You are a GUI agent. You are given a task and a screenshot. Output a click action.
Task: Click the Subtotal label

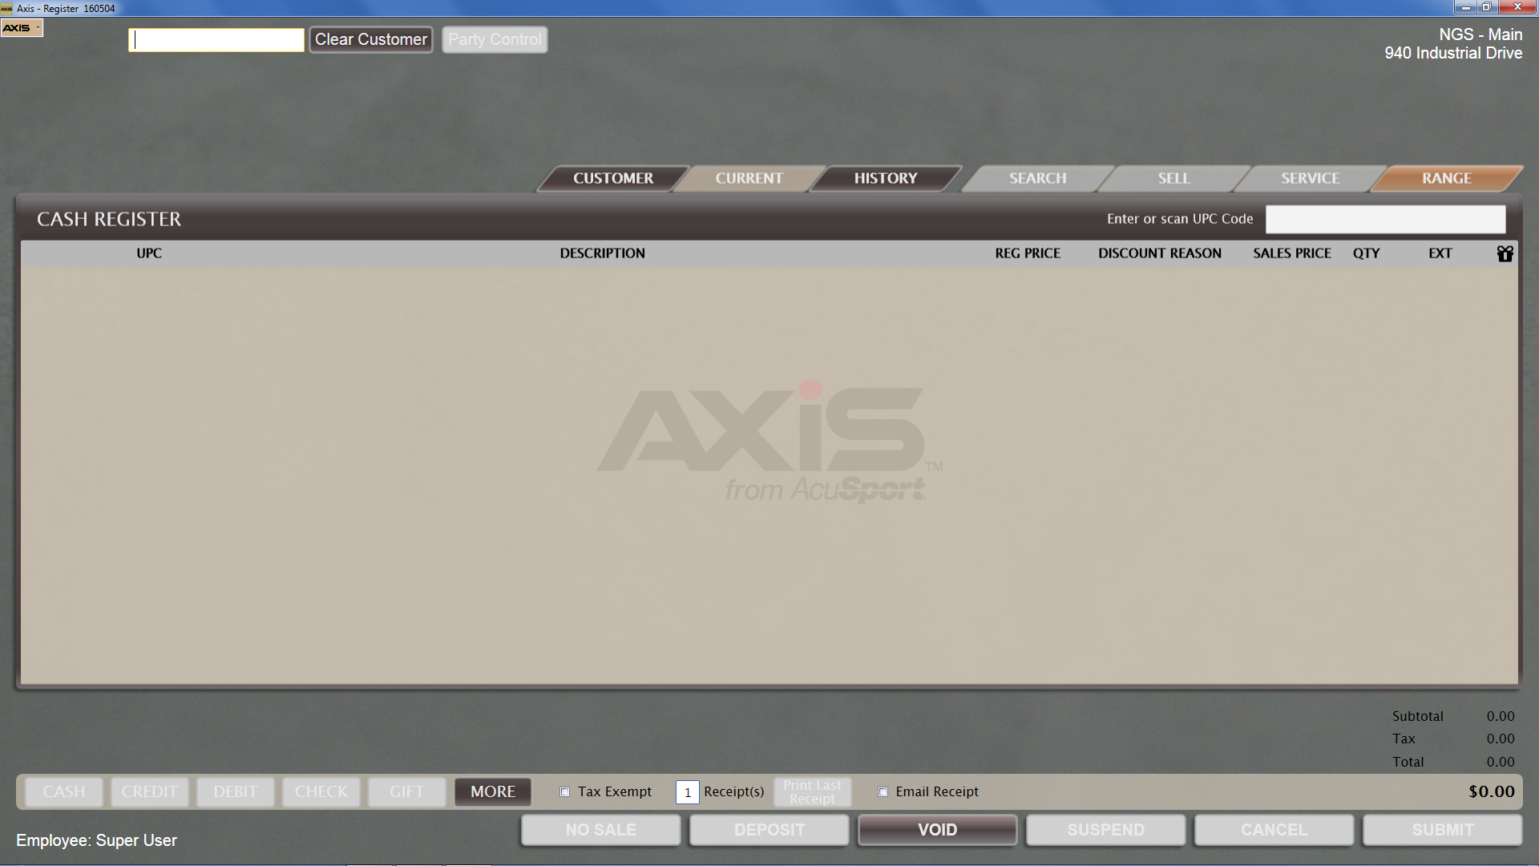pos(1417,716)
